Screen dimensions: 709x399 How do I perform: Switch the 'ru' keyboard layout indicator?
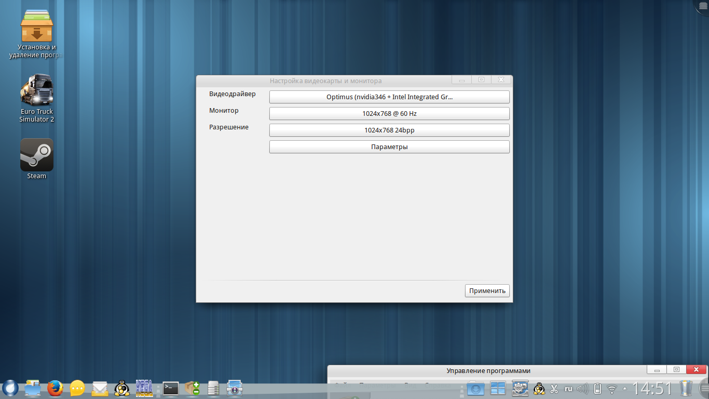pyautogui.click(x=568, y=389)
